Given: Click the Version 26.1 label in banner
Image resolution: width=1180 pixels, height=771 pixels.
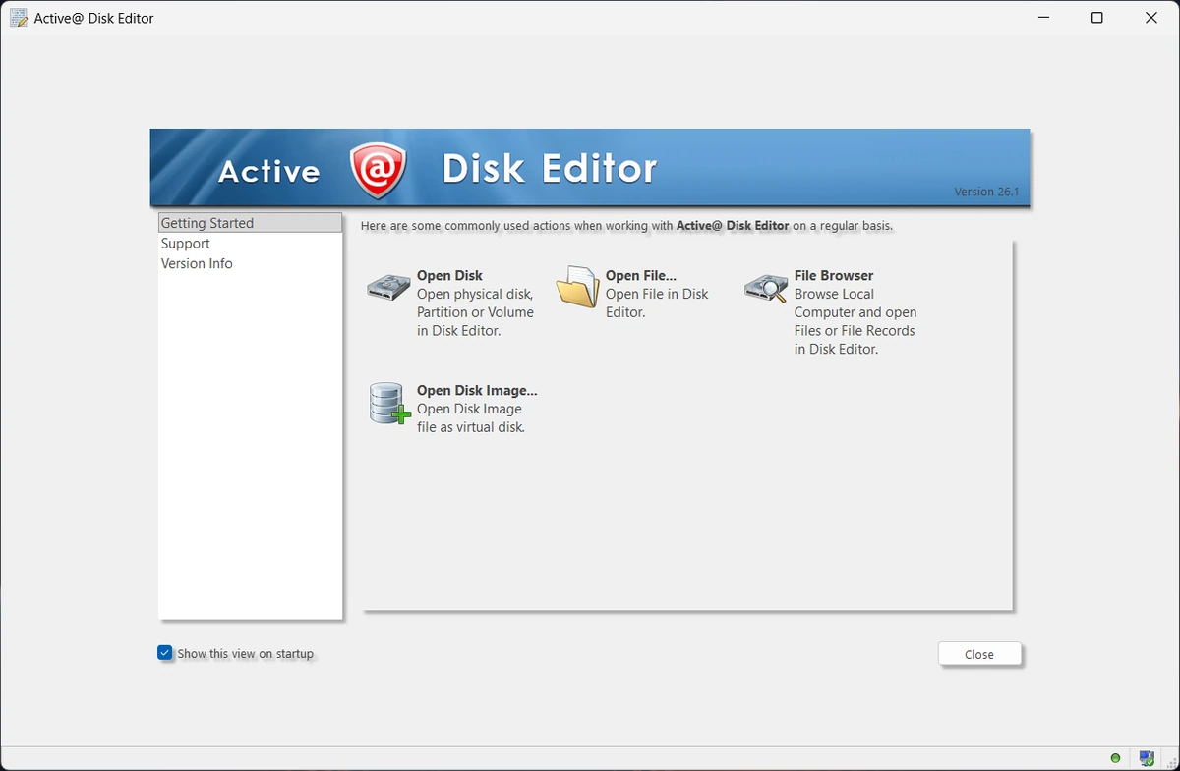Looking at the screenshot, I should tap(986, 192).
